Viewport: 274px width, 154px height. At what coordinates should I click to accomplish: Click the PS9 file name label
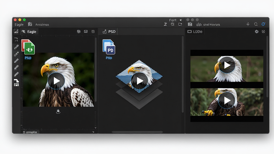click(28, 58)
